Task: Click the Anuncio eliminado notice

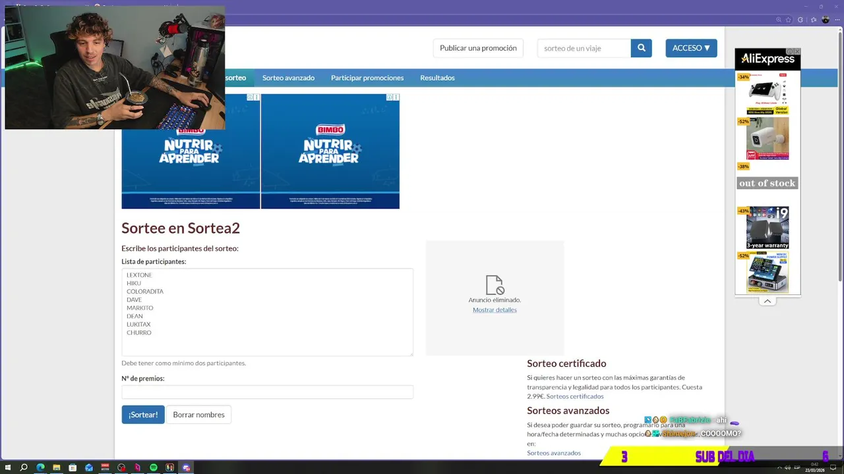Action: 495,300
